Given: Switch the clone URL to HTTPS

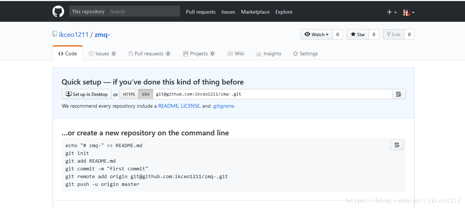Looking at the screenshot, I should coord(129,94).
